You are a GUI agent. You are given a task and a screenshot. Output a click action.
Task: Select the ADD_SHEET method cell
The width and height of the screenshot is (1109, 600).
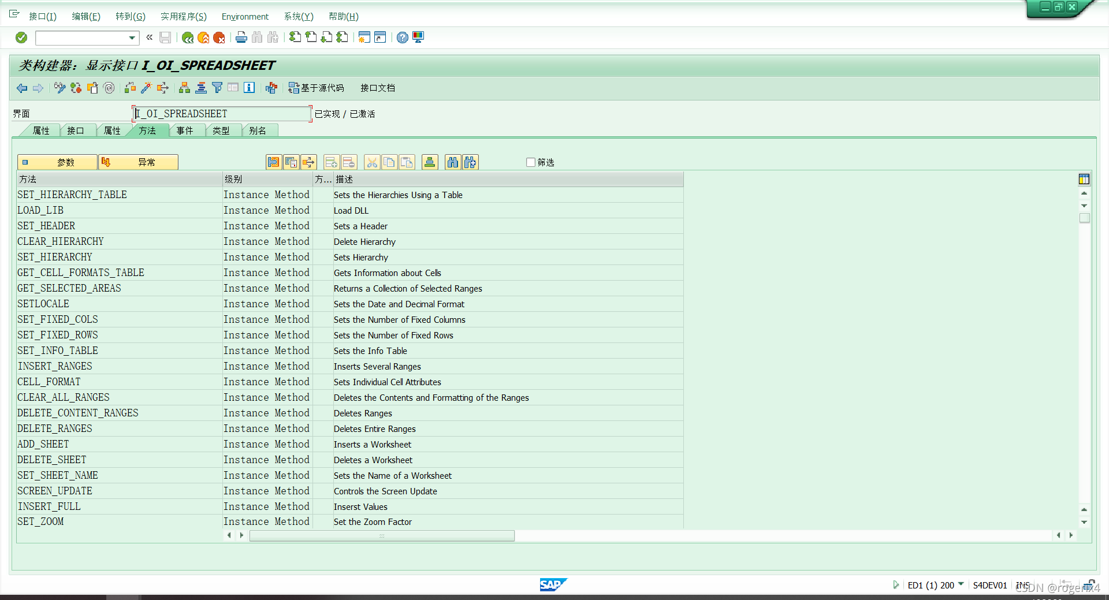coord(119,444)
